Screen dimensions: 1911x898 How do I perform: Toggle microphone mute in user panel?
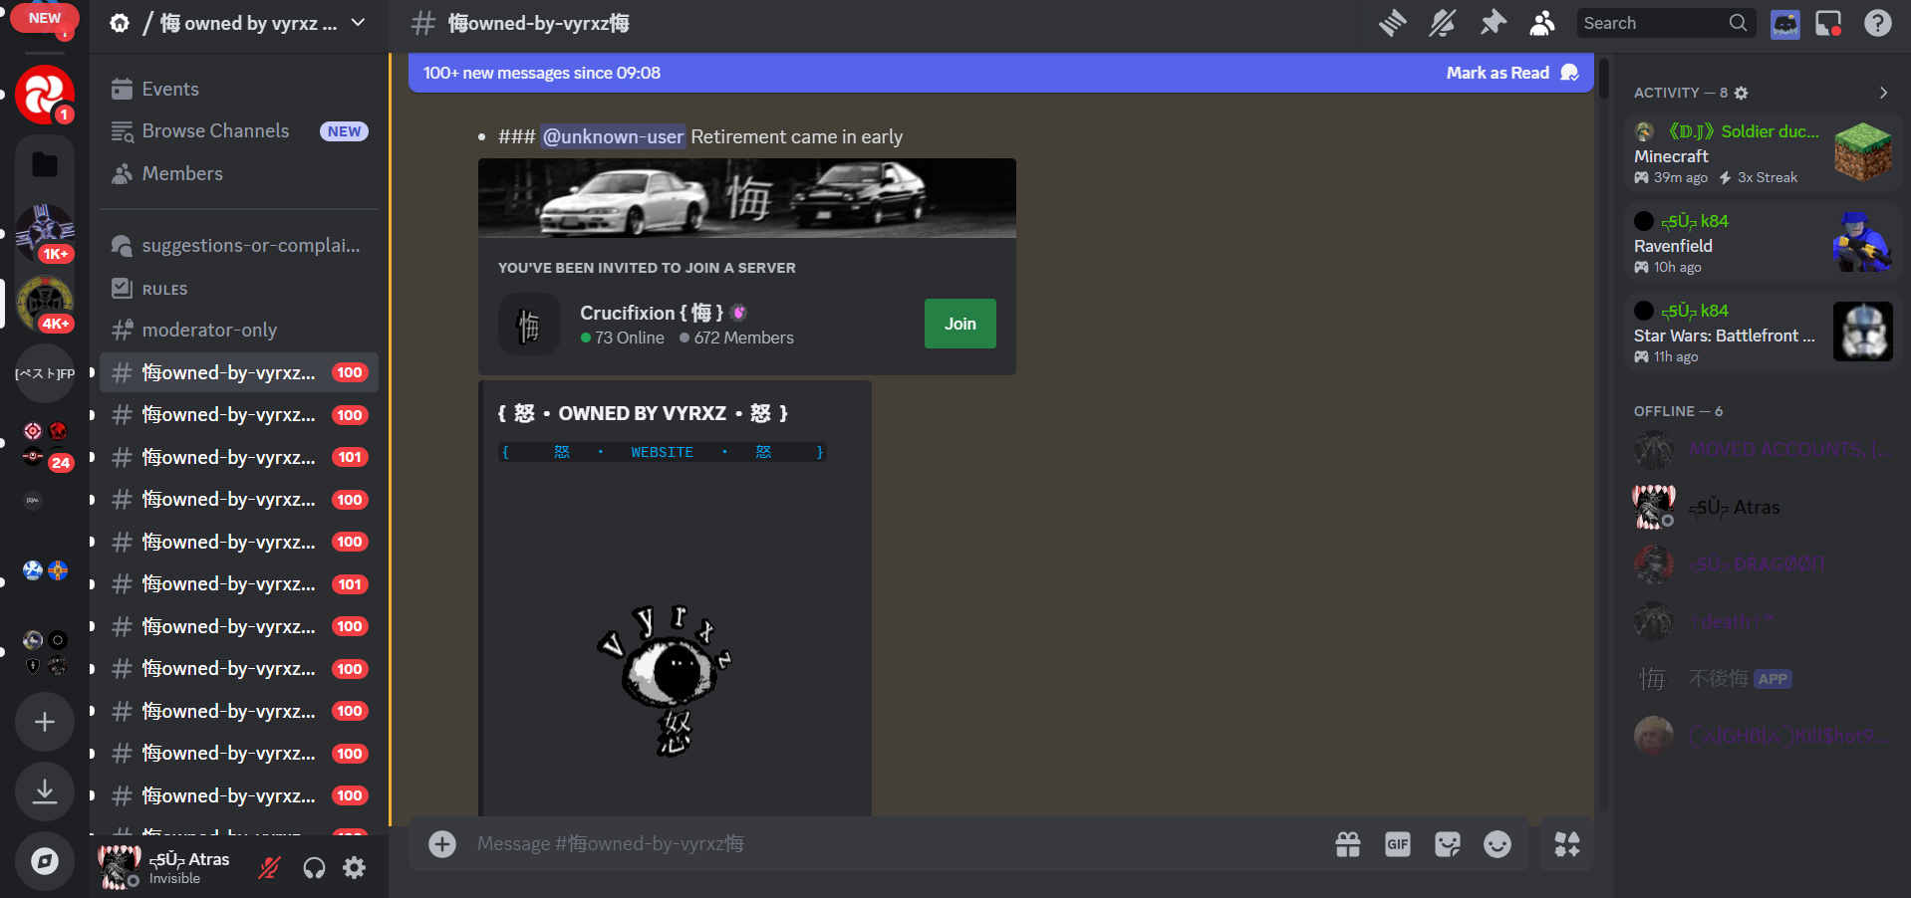(269, 868)
